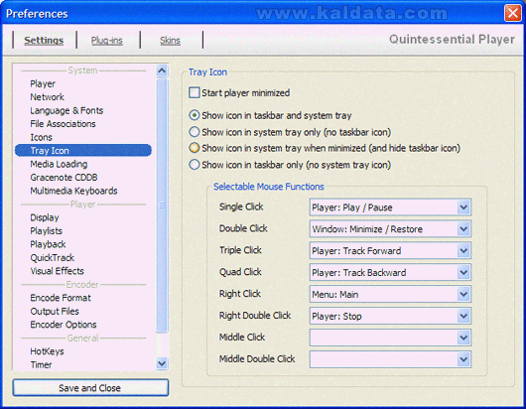Open Gracenote CDDB settings page
This screenshot has height=409, width=526.
click(64, 177)
